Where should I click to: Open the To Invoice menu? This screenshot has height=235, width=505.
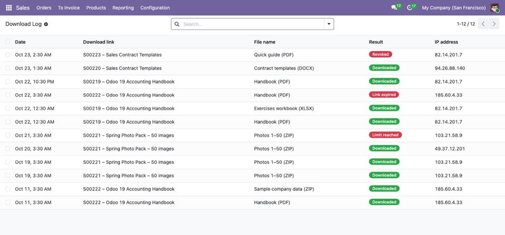pos(69,8)
